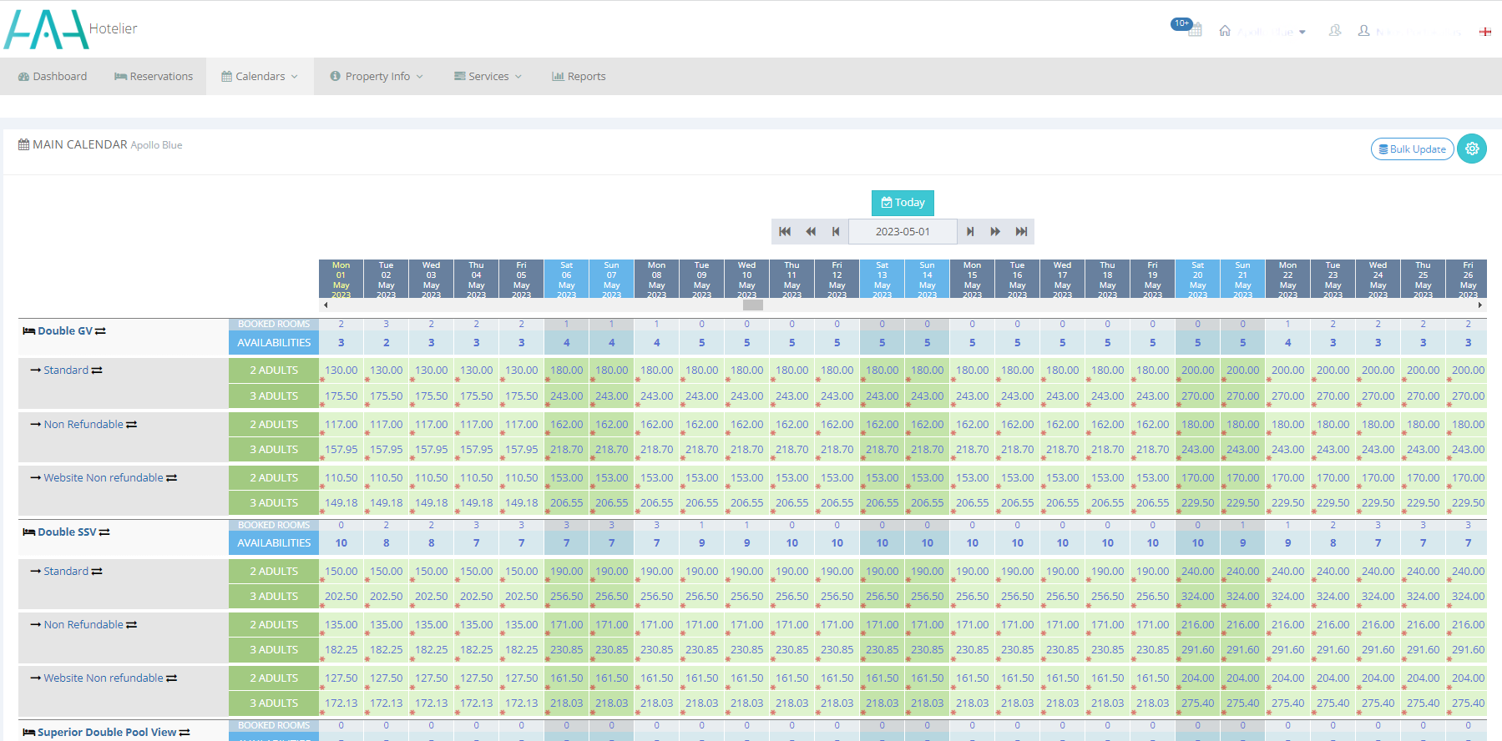Viewport: 1502px width, 741px height.
Task: Click Double SSV Standard 240.00 on 20 May
Action: click(1197, 572)
